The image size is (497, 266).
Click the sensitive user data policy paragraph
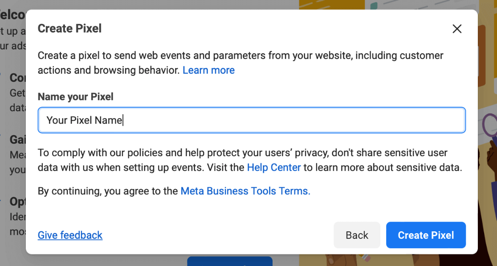tap(250, 160)
